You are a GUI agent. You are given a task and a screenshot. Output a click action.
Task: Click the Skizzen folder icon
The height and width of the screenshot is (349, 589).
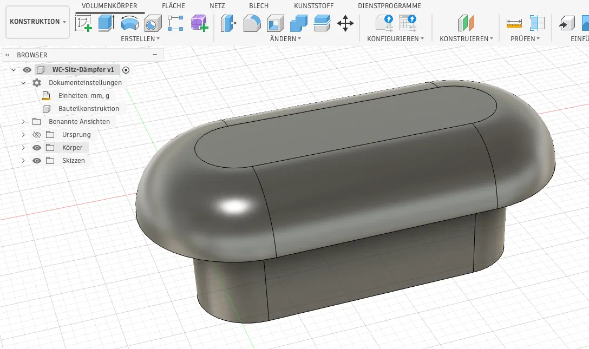tap(50, 161)
